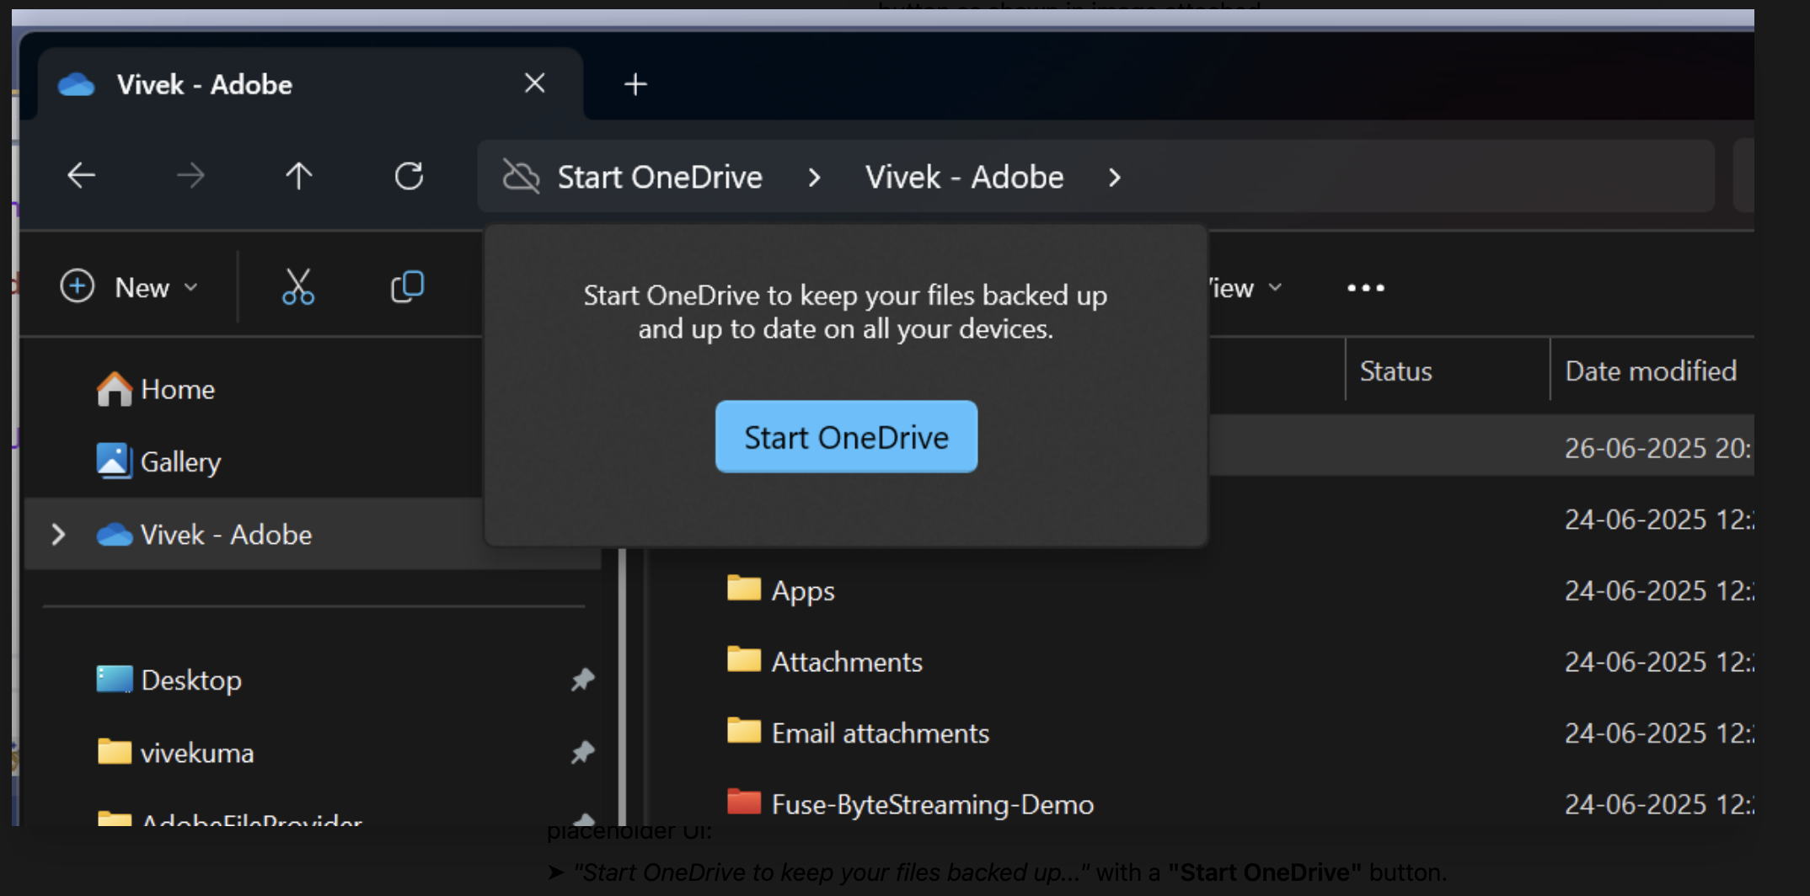Click the Desktop icon in quick access

[x=114, y=679]
